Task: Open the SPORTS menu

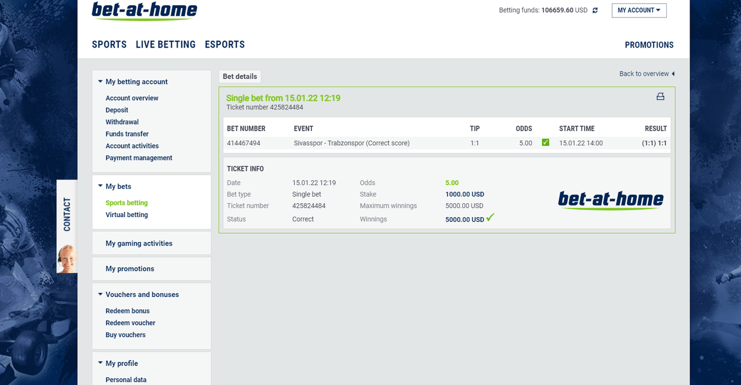Action: pos(109,45)
